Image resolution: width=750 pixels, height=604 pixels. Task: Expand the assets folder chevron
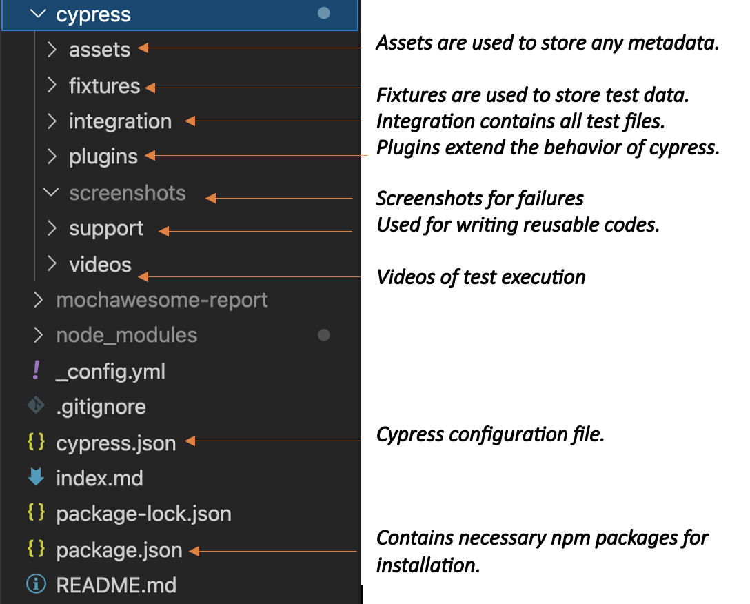52,50
